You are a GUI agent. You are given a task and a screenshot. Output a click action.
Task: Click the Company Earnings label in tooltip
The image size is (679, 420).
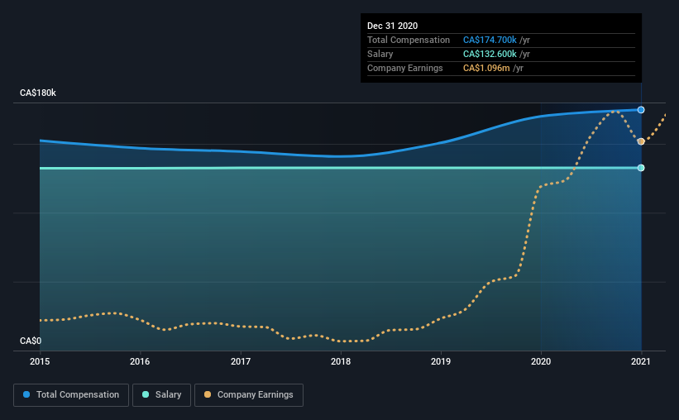tap(405, 68)
